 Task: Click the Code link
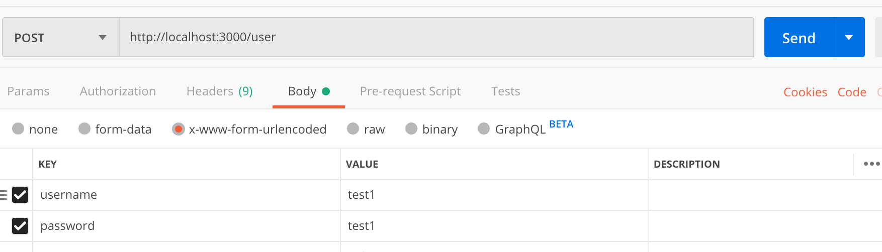[x=852, y=92]
